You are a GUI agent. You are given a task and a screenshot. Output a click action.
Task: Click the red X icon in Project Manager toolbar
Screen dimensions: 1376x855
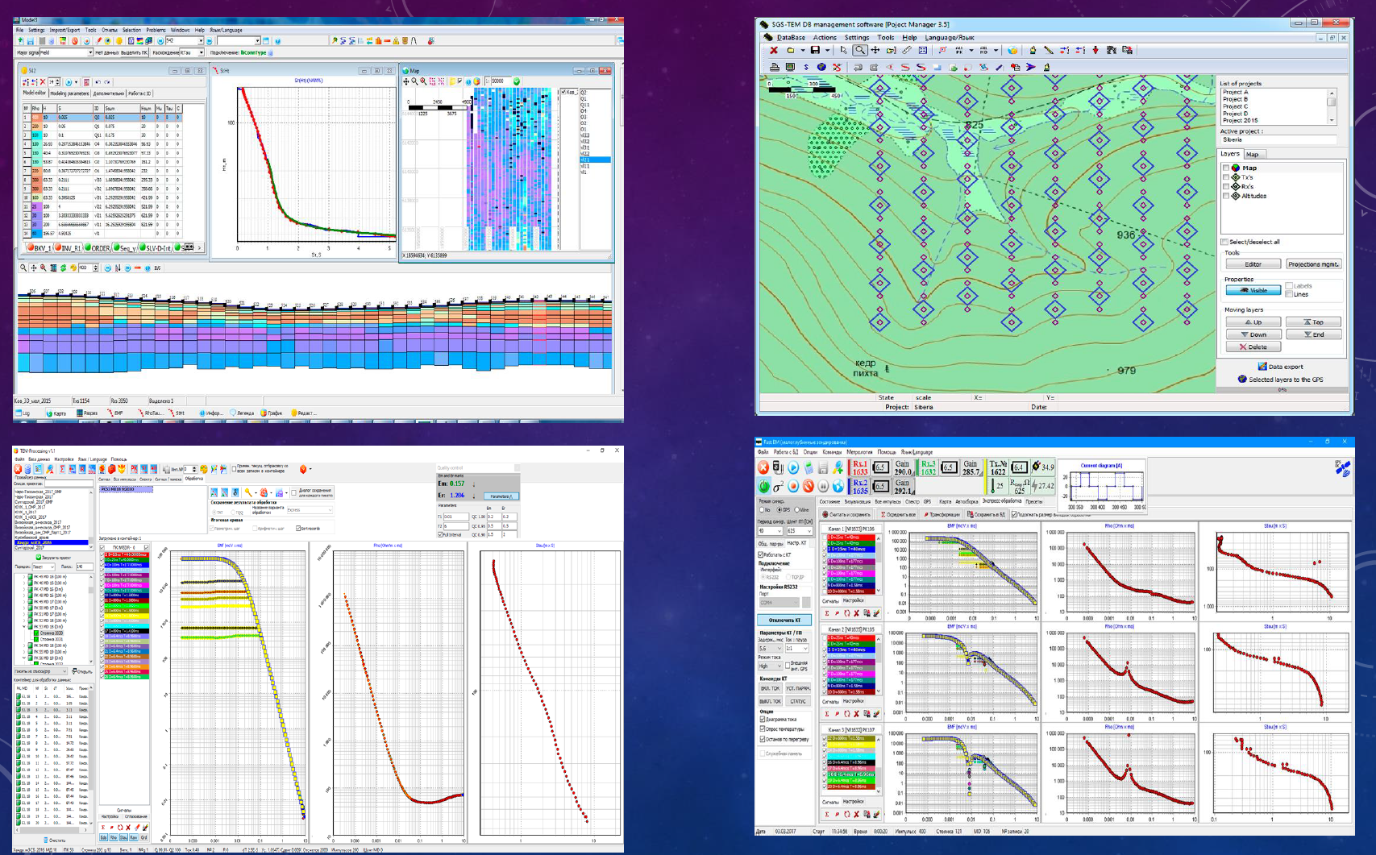[773, 51]
